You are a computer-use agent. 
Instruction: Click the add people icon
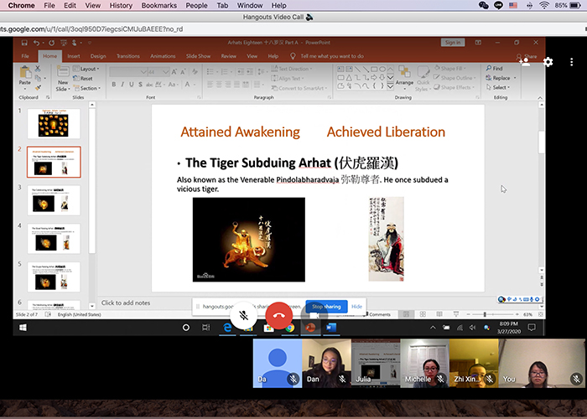point(525,62)
